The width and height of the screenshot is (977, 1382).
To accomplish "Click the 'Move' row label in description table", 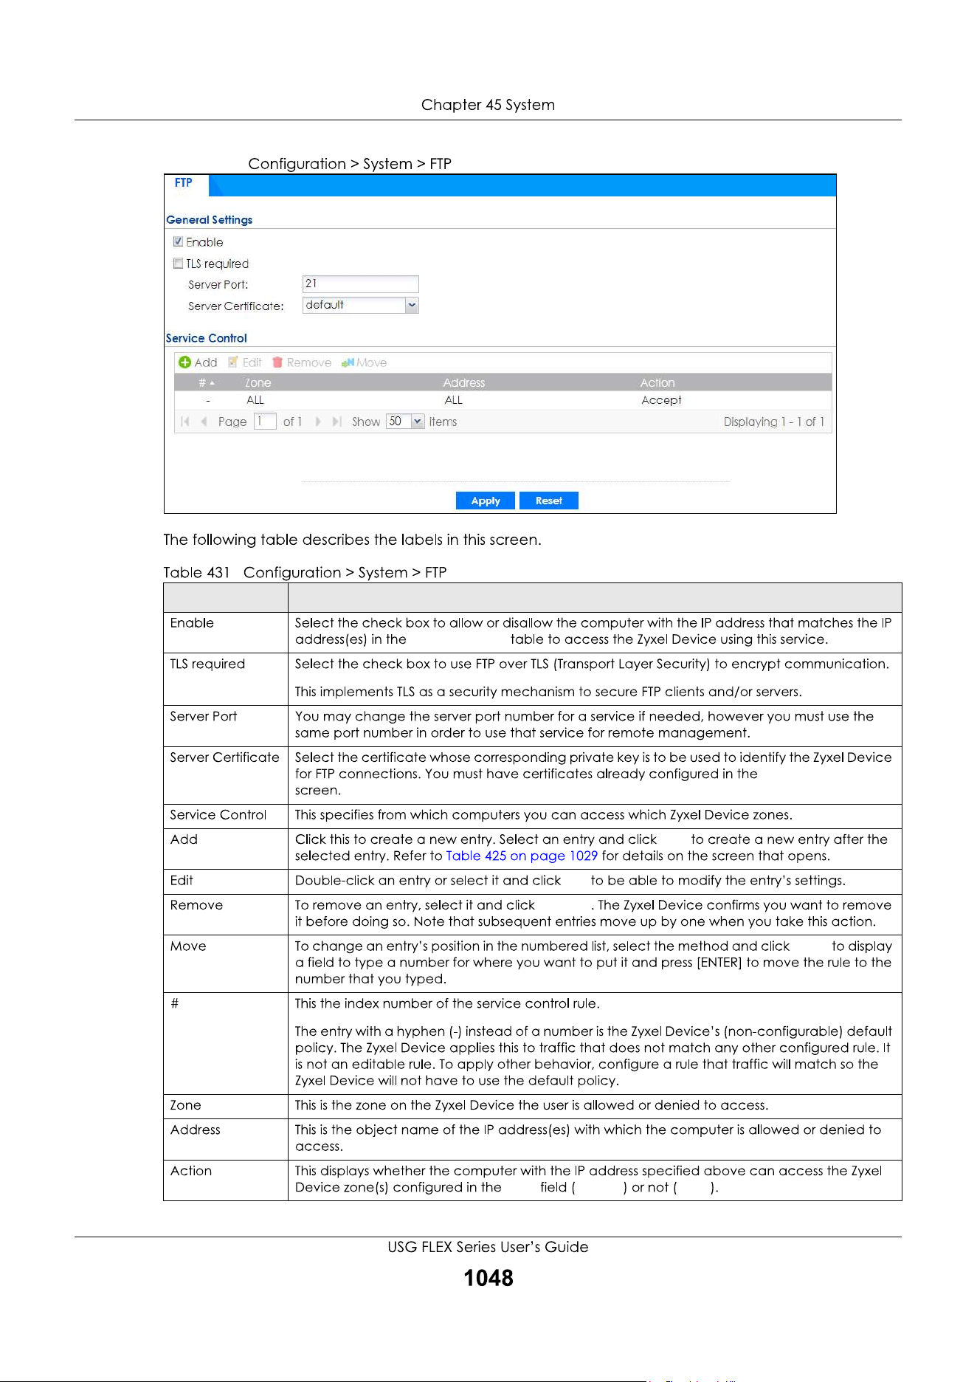I will [x=188, y=946].
